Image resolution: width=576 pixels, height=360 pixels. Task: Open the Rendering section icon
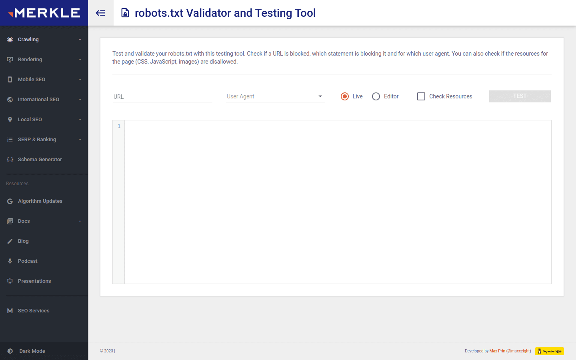coord(10,59)
